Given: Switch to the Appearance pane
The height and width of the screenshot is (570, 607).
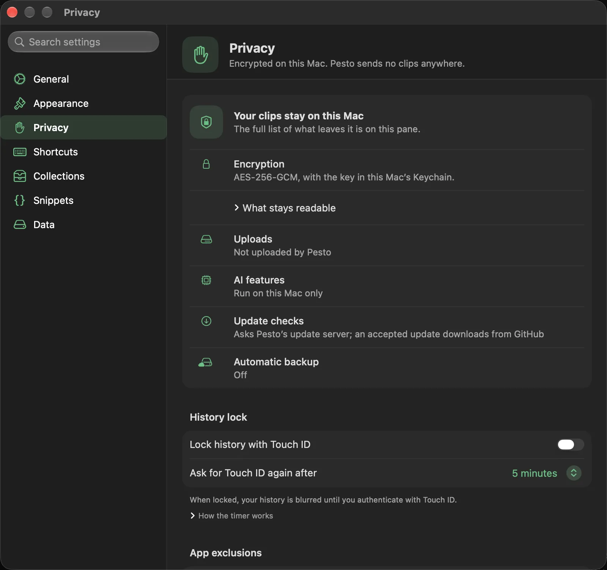Looking at the screenshot, I should point(83,103).
